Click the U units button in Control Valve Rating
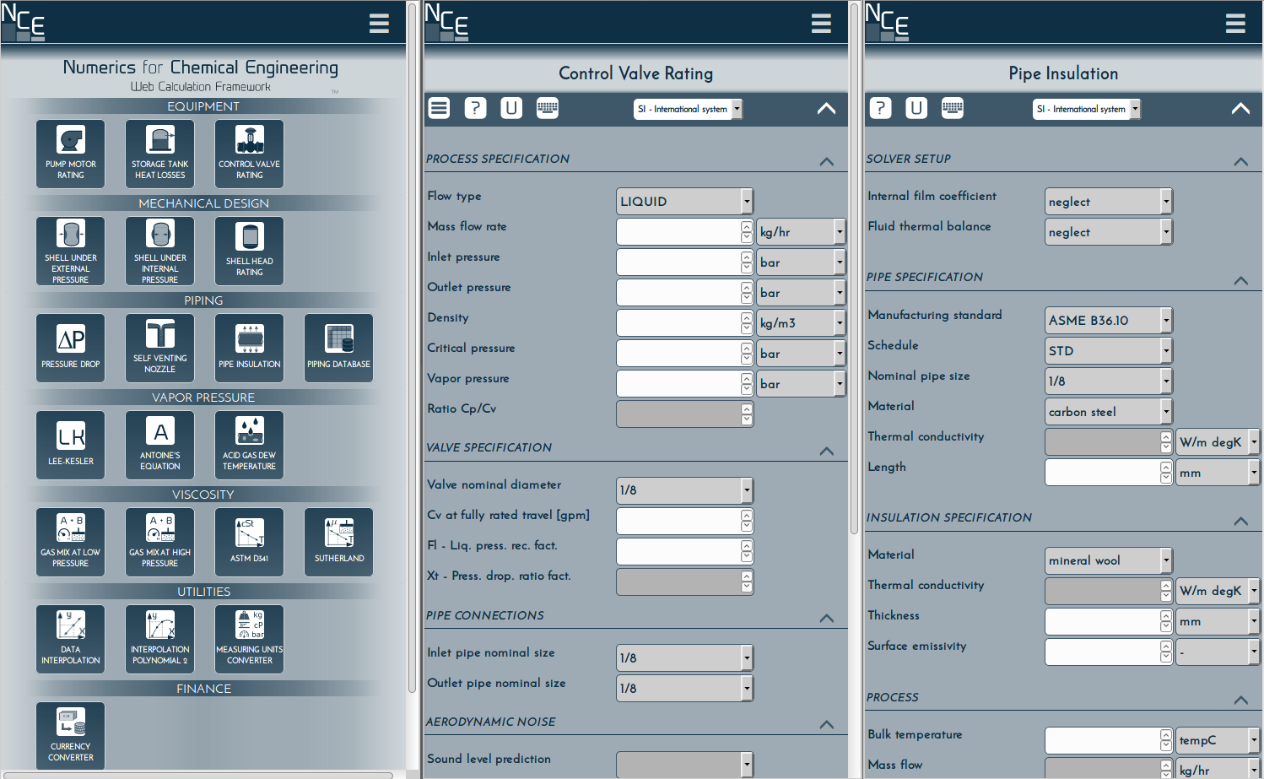This screenshot has height=779, width=1264. click(x=510, y=108)
